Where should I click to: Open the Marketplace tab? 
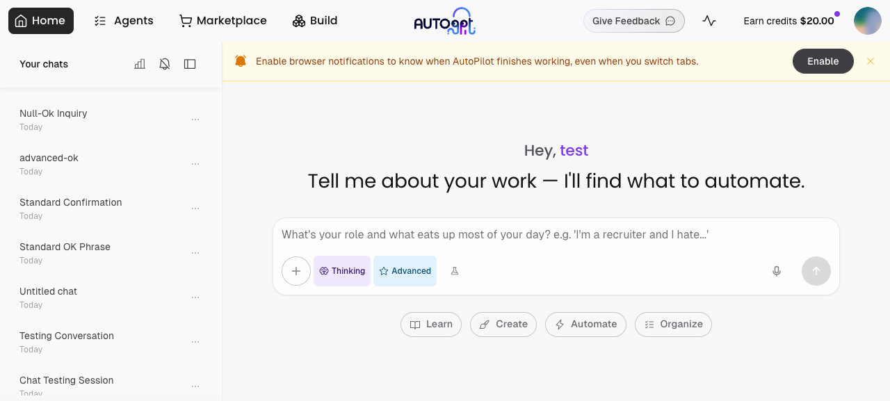[223, 21]
